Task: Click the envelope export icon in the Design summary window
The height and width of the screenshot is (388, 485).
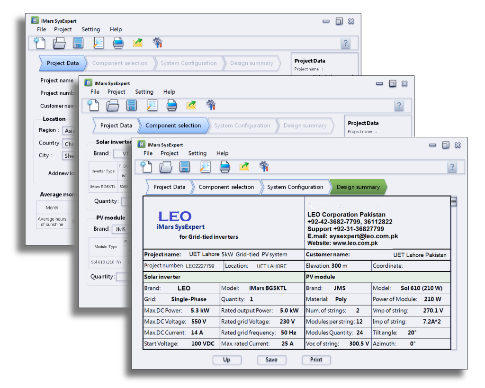Action: 244,166
